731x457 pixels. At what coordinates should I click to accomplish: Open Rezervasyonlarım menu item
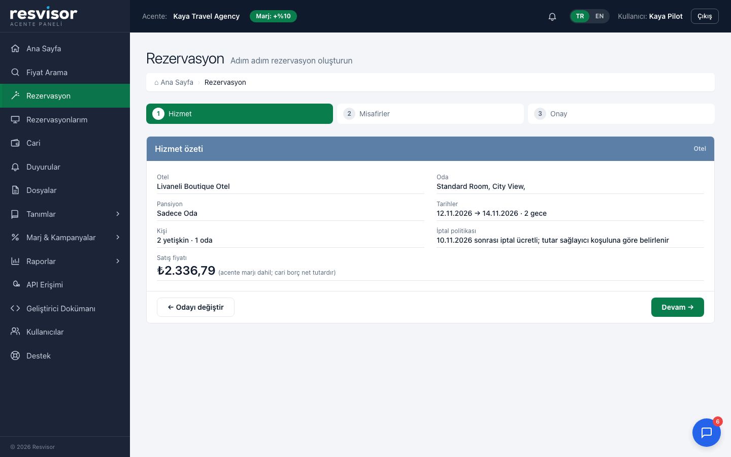[x=65, y=119]
